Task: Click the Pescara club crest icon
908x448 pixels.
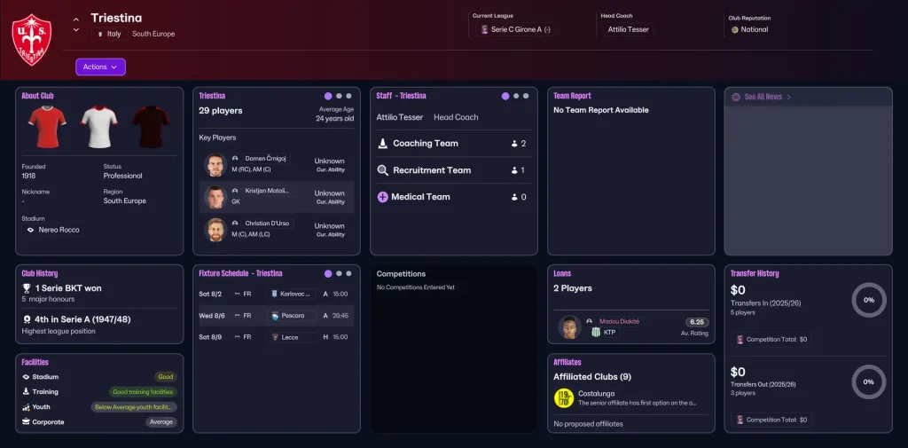Action: tap(275, 316)
